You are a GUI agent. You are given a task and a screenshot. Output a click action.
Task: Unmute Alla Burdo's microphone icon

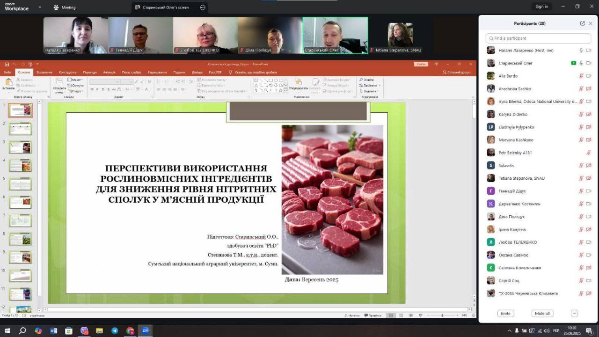(581, 76)
